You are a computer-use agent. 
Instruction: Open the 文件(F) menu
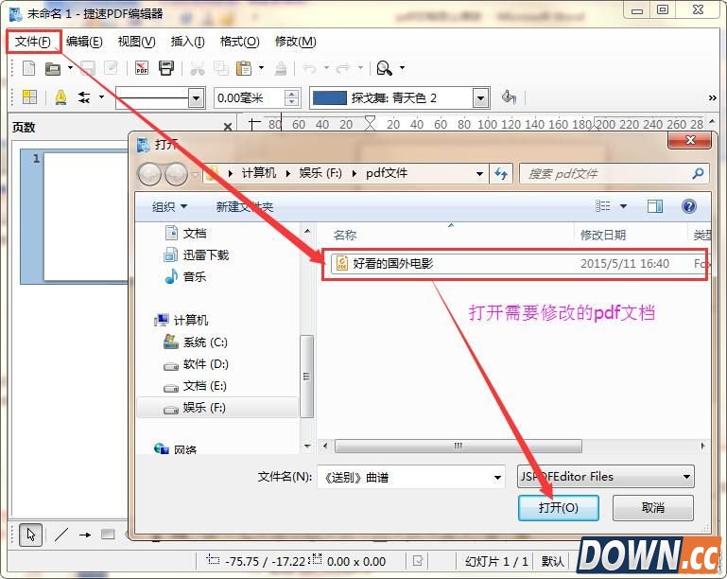pyautogui.click(x=33, y=42)
